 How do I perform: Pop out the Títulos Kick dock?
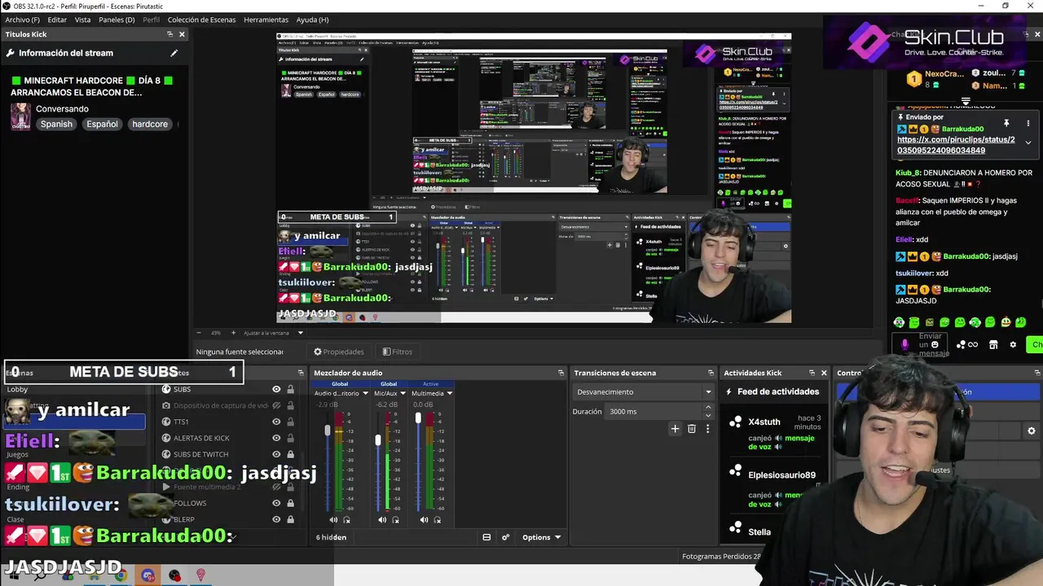(169, 34)
